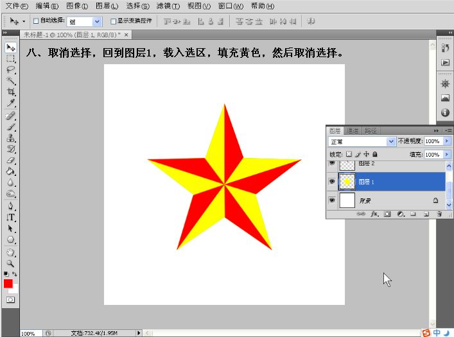
Task: Enable the 自动选择 checkbox
Action: pyautogui.click(x=36, y=21)
